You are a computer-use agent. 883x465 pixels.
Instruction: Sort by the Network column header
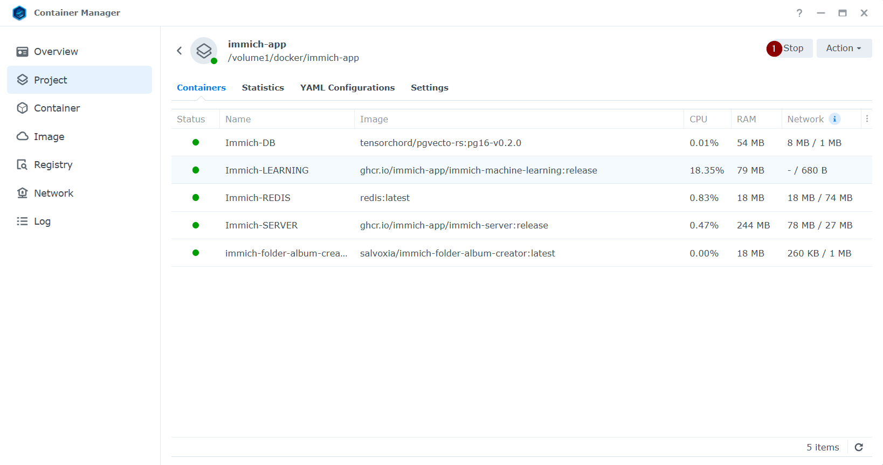point(805,119)
